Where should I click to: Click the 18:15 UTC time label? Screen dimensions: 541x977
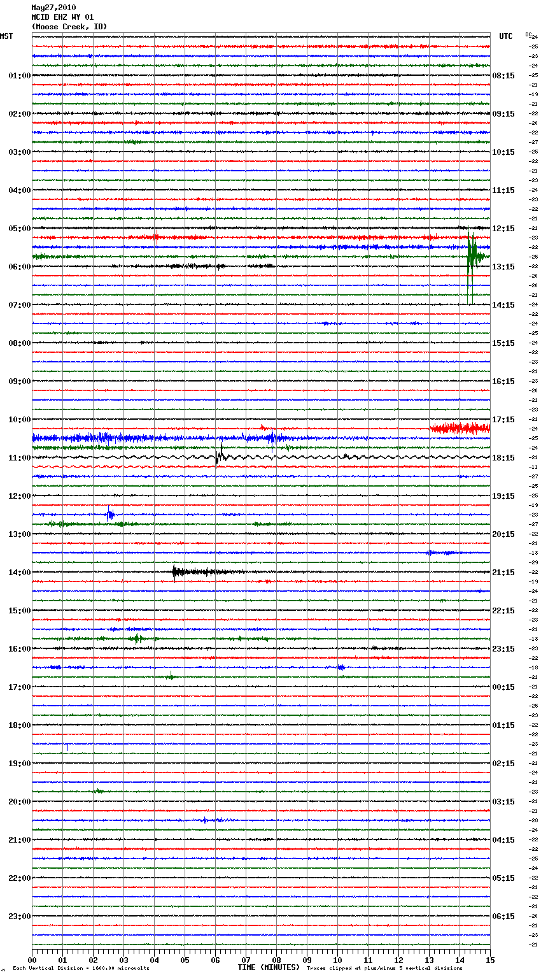(503, 458)
